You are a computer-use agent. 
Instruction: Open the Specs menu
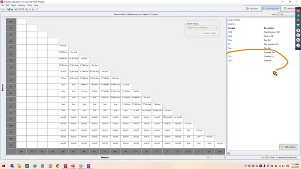click(14, 5)
